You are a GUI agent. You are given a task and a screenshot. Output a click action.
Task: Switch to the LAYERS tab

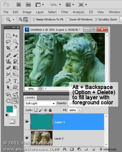tap(30, 98)
